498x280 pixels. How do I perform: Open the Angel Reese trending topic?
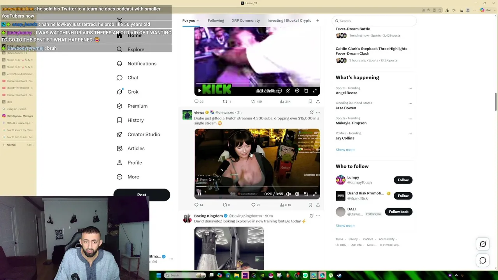[x=346, y=93]
